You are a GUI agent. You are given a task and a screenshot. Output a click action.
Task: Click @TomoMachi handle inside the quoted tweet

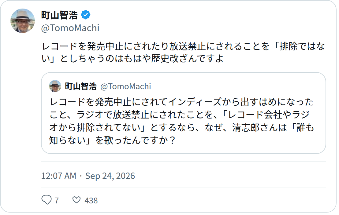point(126,86)
